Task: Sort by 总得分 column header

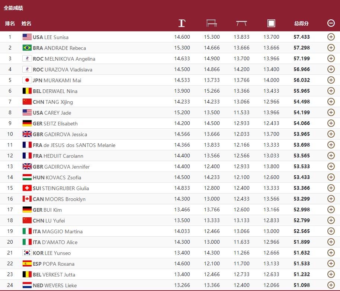Action: click(x=301, y=23)
